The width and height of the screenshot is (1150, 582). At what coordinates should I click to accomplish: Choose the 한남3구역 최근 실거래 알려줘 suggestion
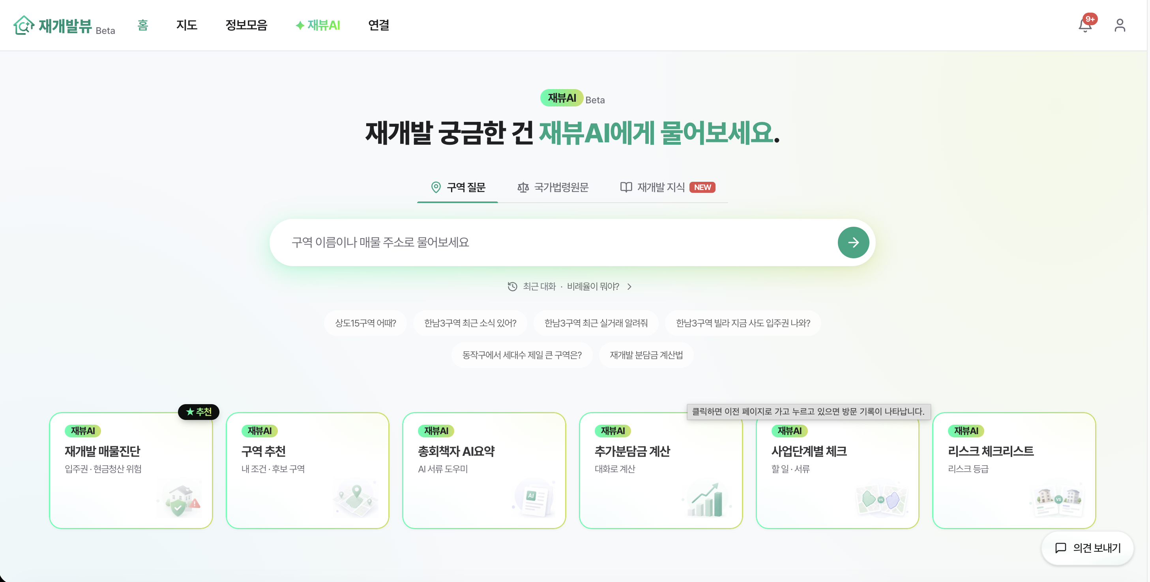coord(596,323)
